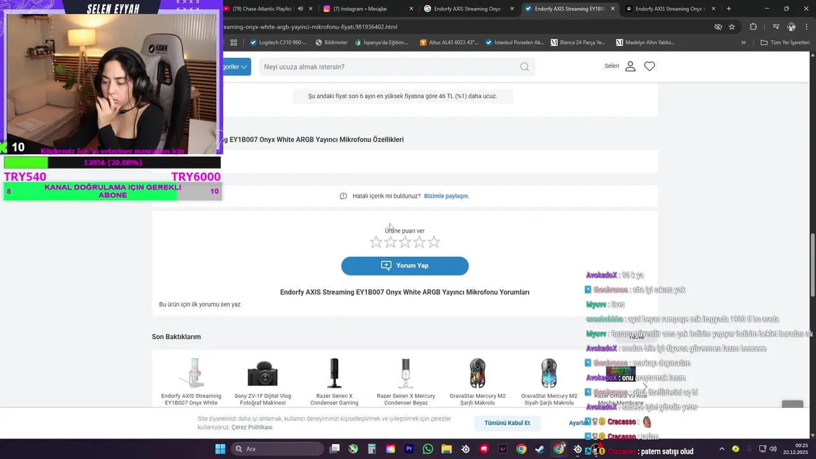Screen dimensions: 816x459
Task: Open the Çerez Politikası link
Action: click(252, 427)
